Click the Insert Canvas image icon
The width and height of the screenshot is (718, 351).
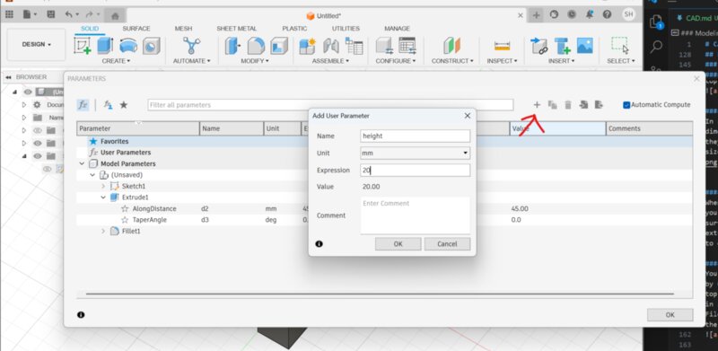[x=585, y=46]
